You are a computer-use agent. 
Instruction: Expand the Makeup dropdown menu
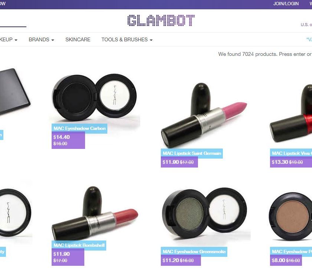pyautogui.click(x=9, y=40)
